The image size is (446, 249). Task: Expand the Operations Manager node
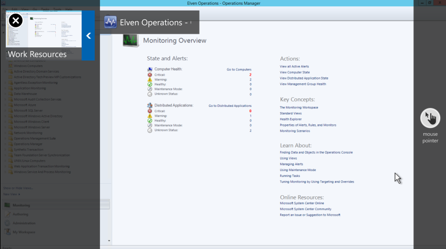coord(5,144)
